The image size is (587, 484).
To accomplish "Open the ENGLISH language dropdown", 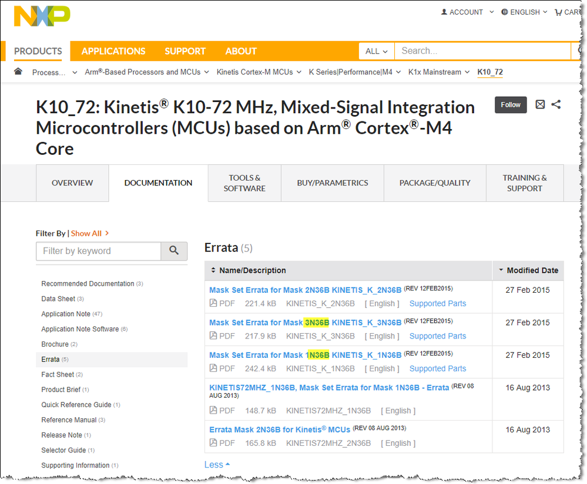I will click(545, 12).
